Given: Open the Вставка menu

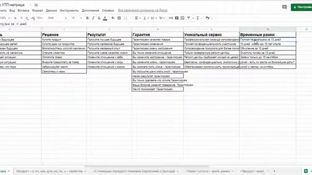Looking at the screenshot, I should (x=23, y=11).
